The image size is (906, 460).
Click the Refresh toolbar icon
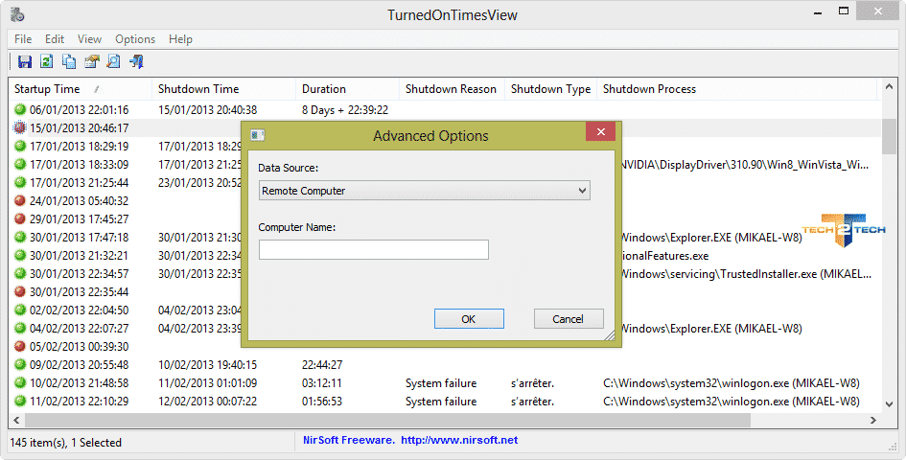click(46, 61)
